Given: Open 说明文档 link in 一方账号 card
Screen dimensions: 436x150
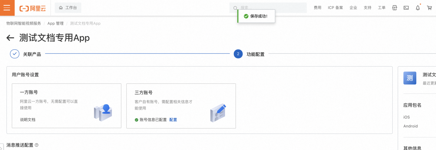Looking at the screenshot, I should click(x=28, y=119).
